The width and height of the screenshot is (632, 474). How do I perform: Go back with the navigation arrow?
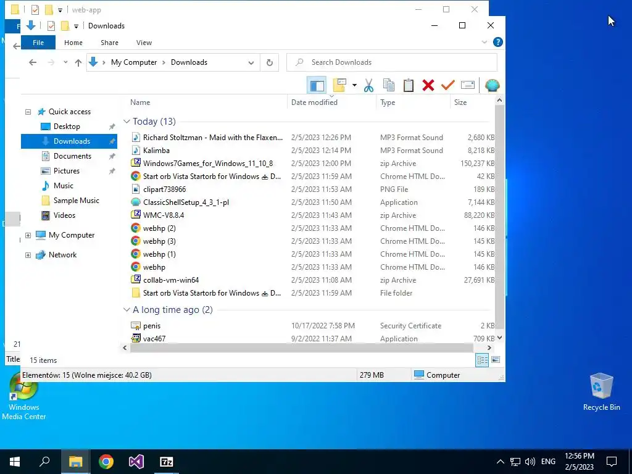pyautogui.click(x=33, y=62)
